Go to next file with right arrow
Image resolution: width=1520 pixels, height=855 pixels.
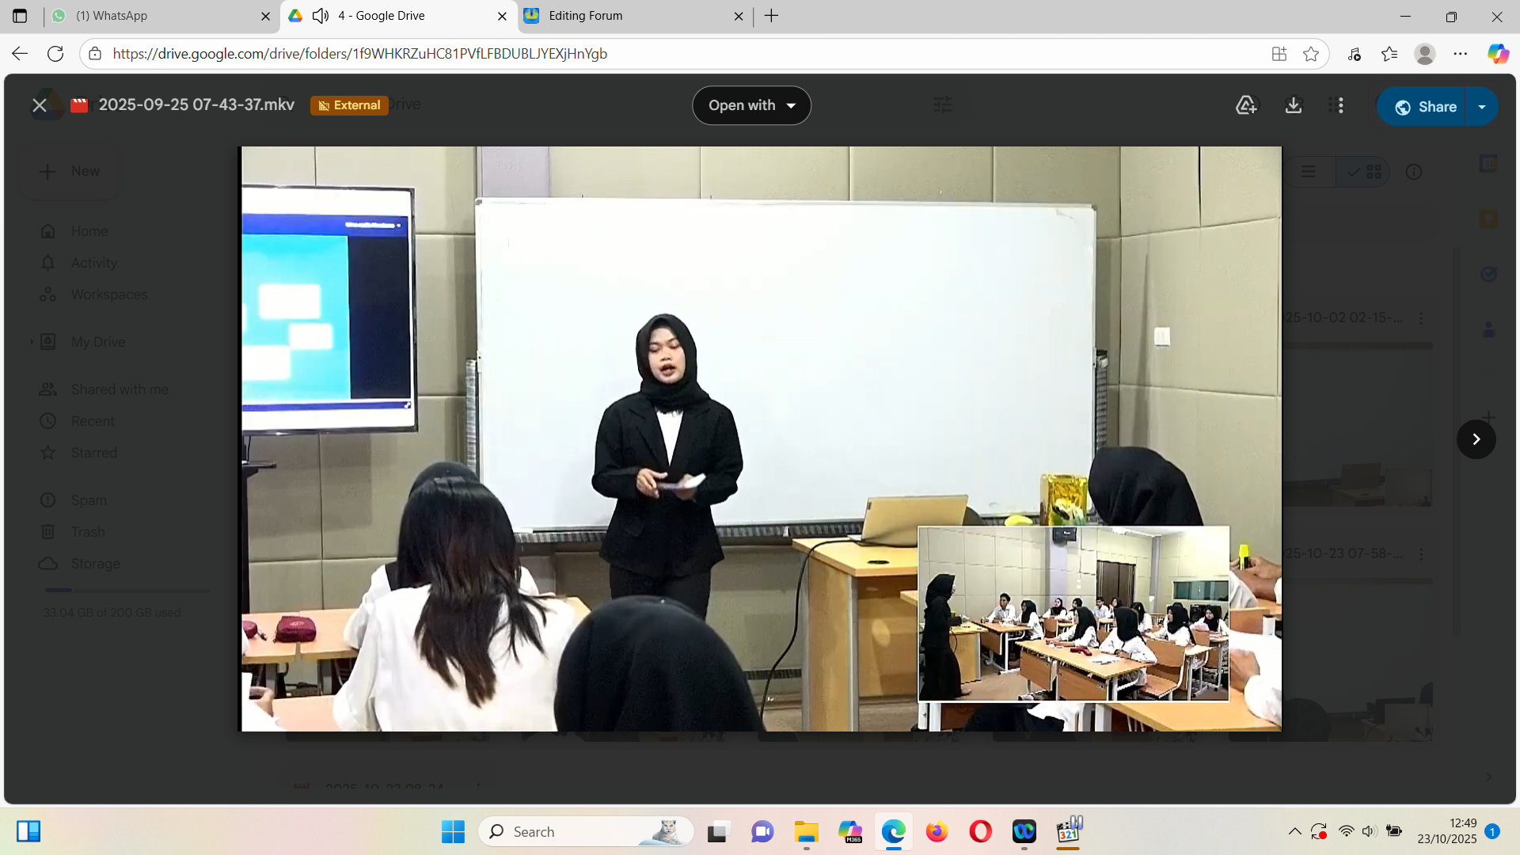pyautogui.click(x=1476, y=439)
